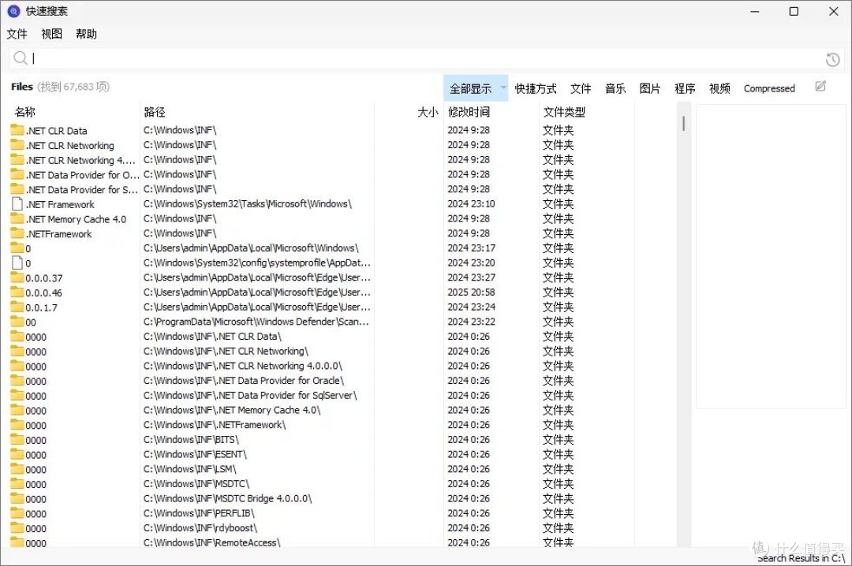Filter results by 图片
This screenshot has width=852, height=566.
tap(650, 88)
